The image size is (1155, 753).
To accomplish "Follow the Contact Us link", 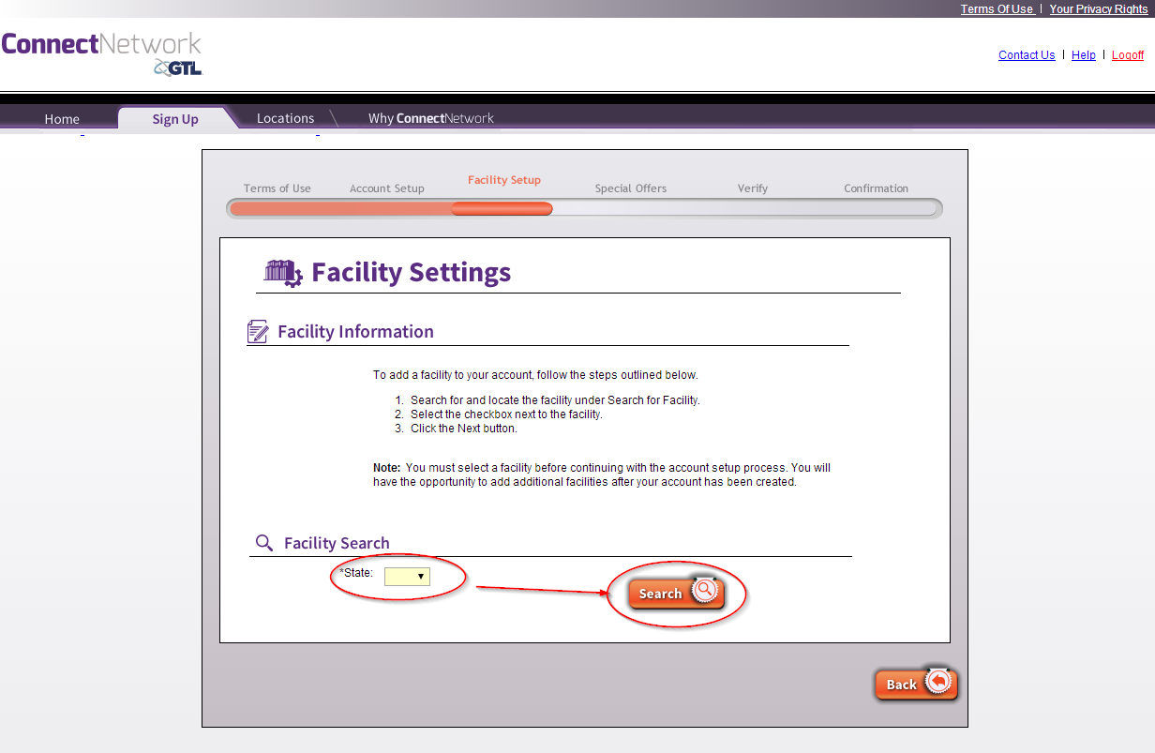I will pyautogui.click(x=1027, y=55).
